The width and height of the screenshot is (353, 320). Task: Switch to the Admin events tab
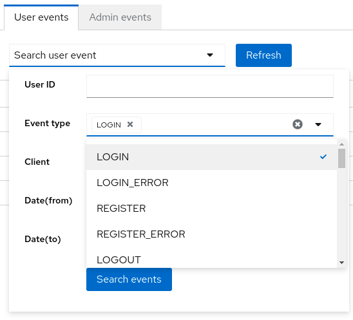click(x=120, y=17)
